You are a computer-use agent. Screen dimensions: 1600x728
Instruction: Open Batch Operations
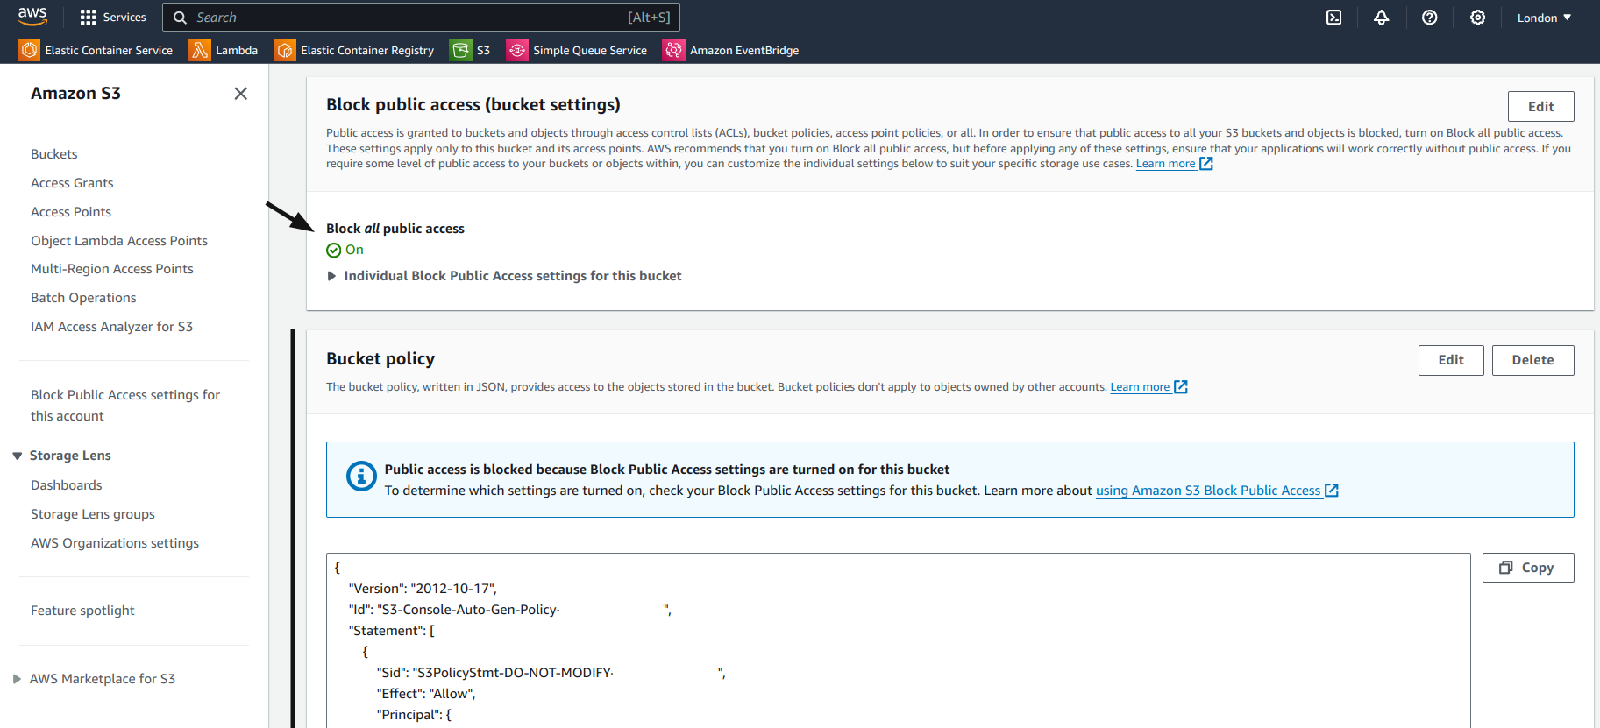[83, 298]
